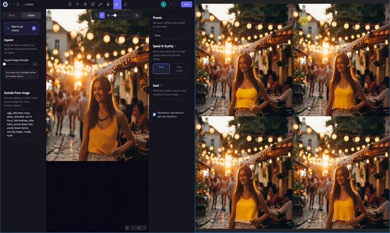The width and height of the screenshot is (390, 233).
Task: Activate the inpaint brush tool in toolbar
Action: tap(117, 5)
